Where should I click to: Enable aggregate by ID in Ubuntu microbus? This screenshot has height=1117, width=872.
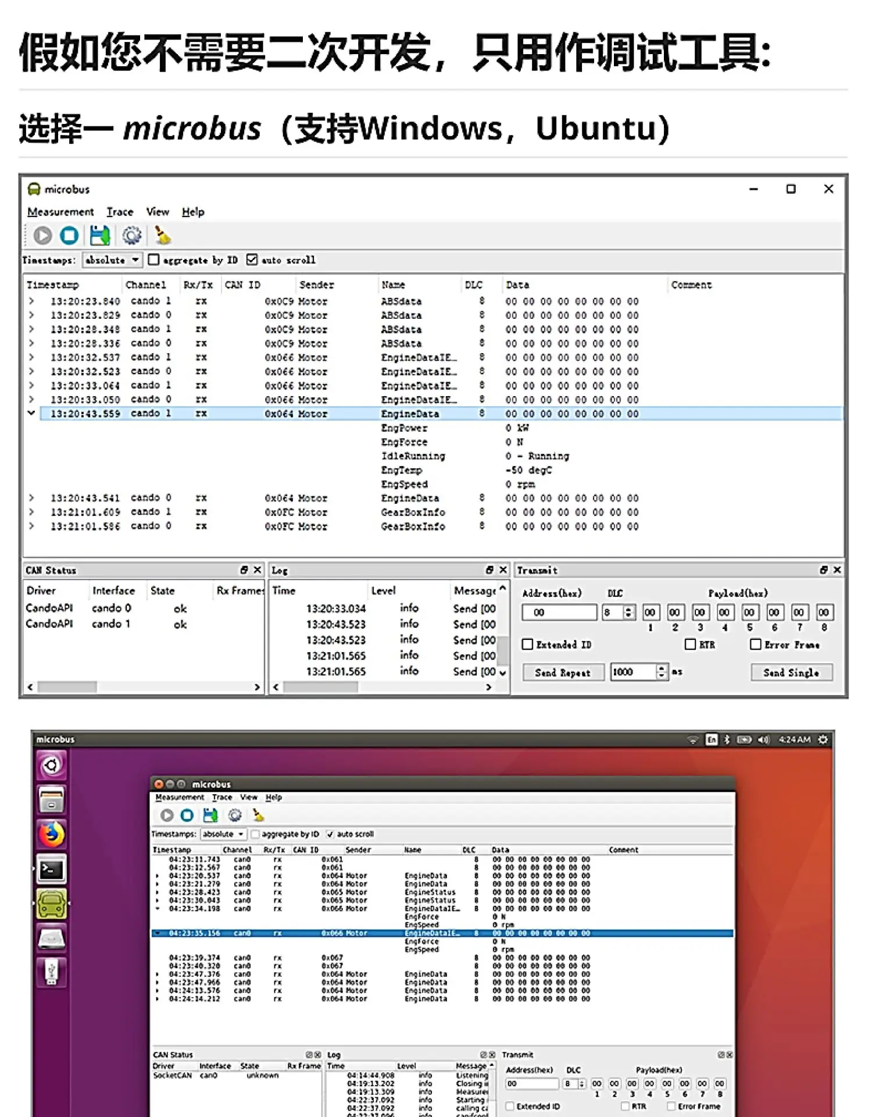pos(255,834)
